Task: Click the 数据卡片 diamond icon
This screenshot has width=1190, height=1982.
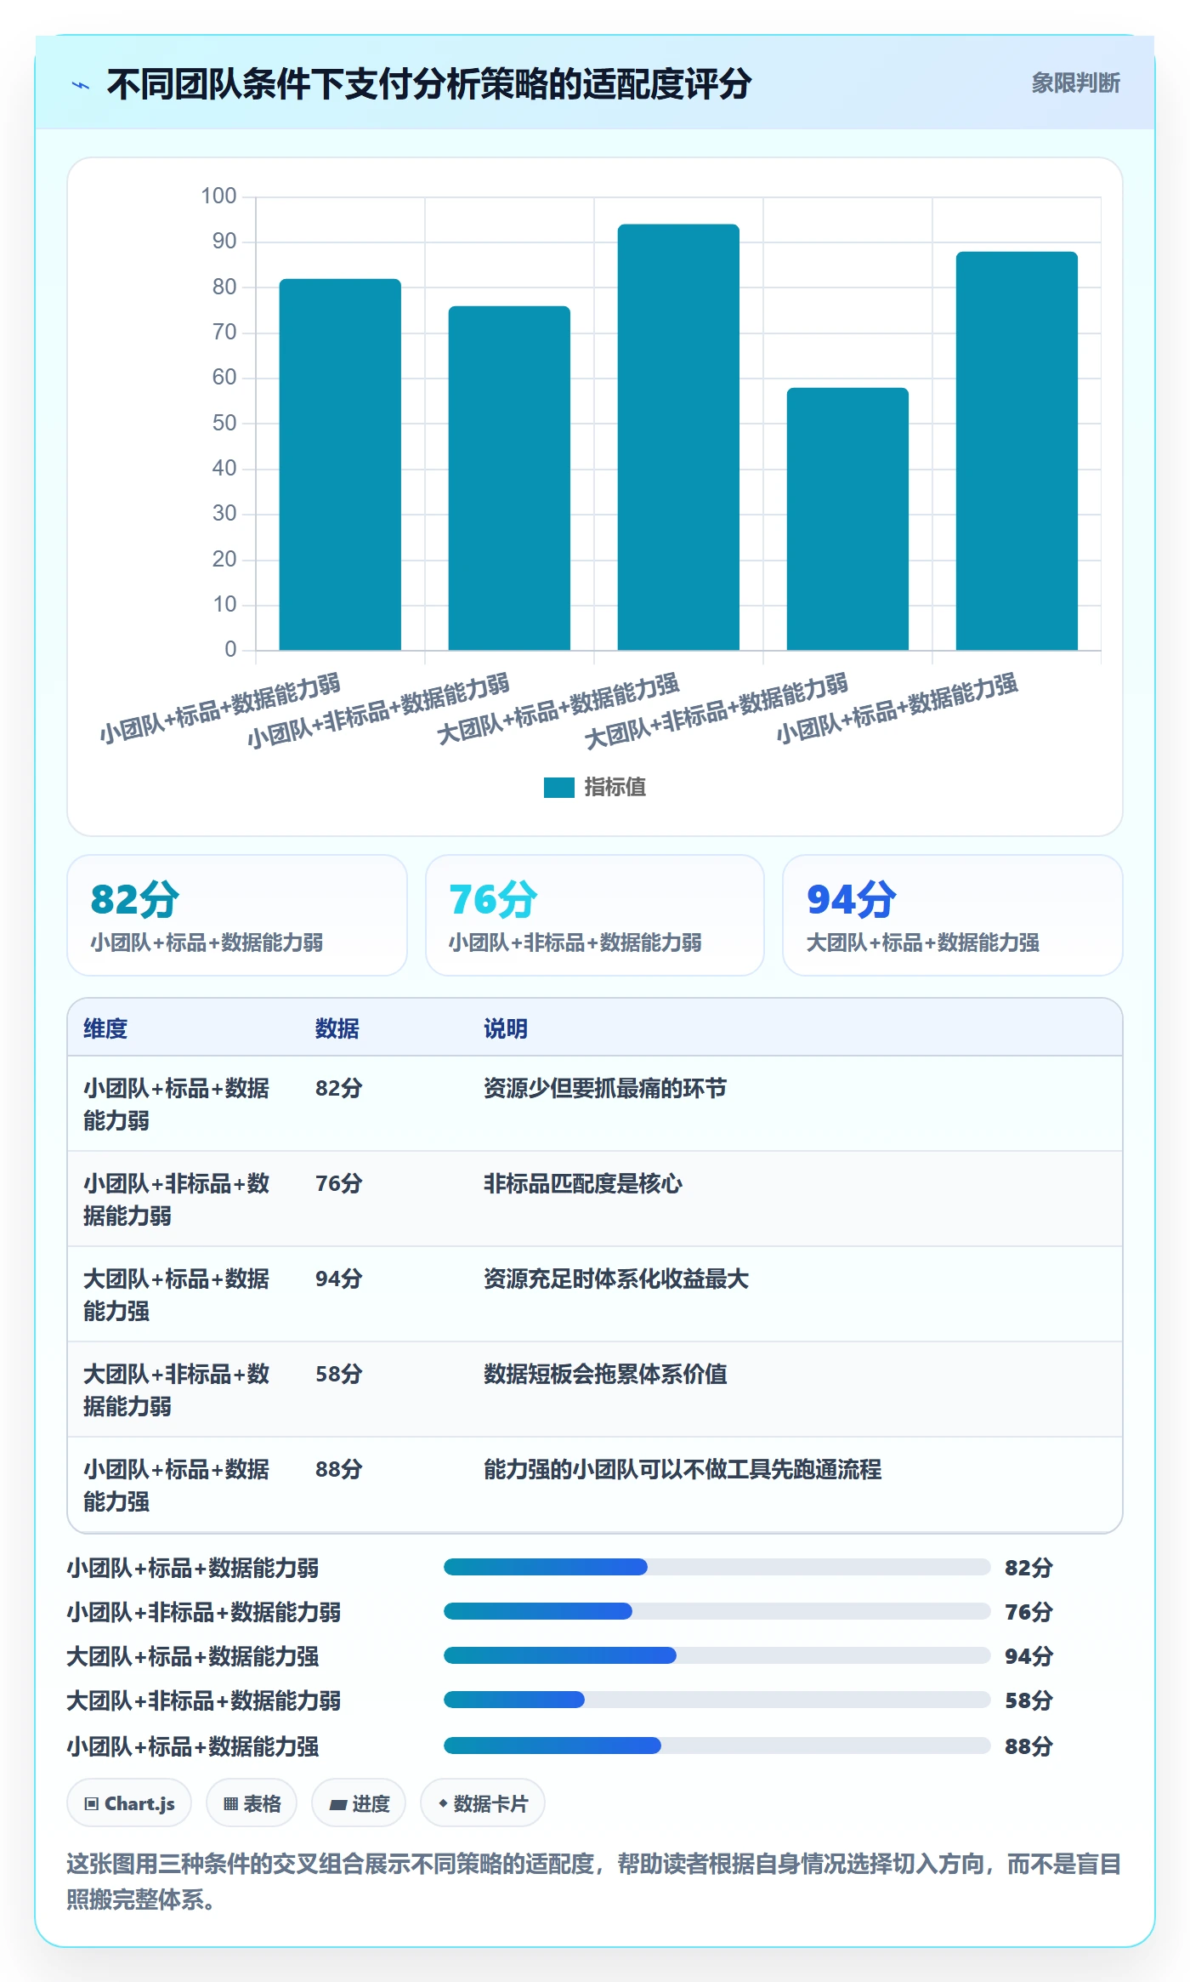Action: pyautogui.click(x=443, y=1803)
